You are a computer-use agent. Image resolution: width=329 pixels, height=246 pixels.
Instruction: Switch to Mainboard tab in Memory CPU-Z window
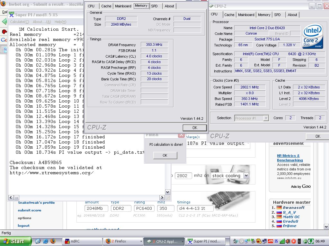(x=123, y=6)
